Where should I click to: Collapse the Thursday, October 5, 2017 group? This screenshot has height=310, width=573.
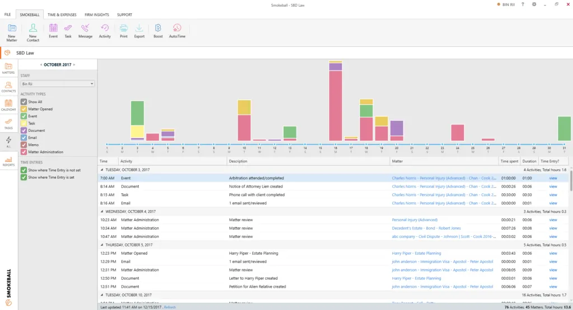point(102,245)
